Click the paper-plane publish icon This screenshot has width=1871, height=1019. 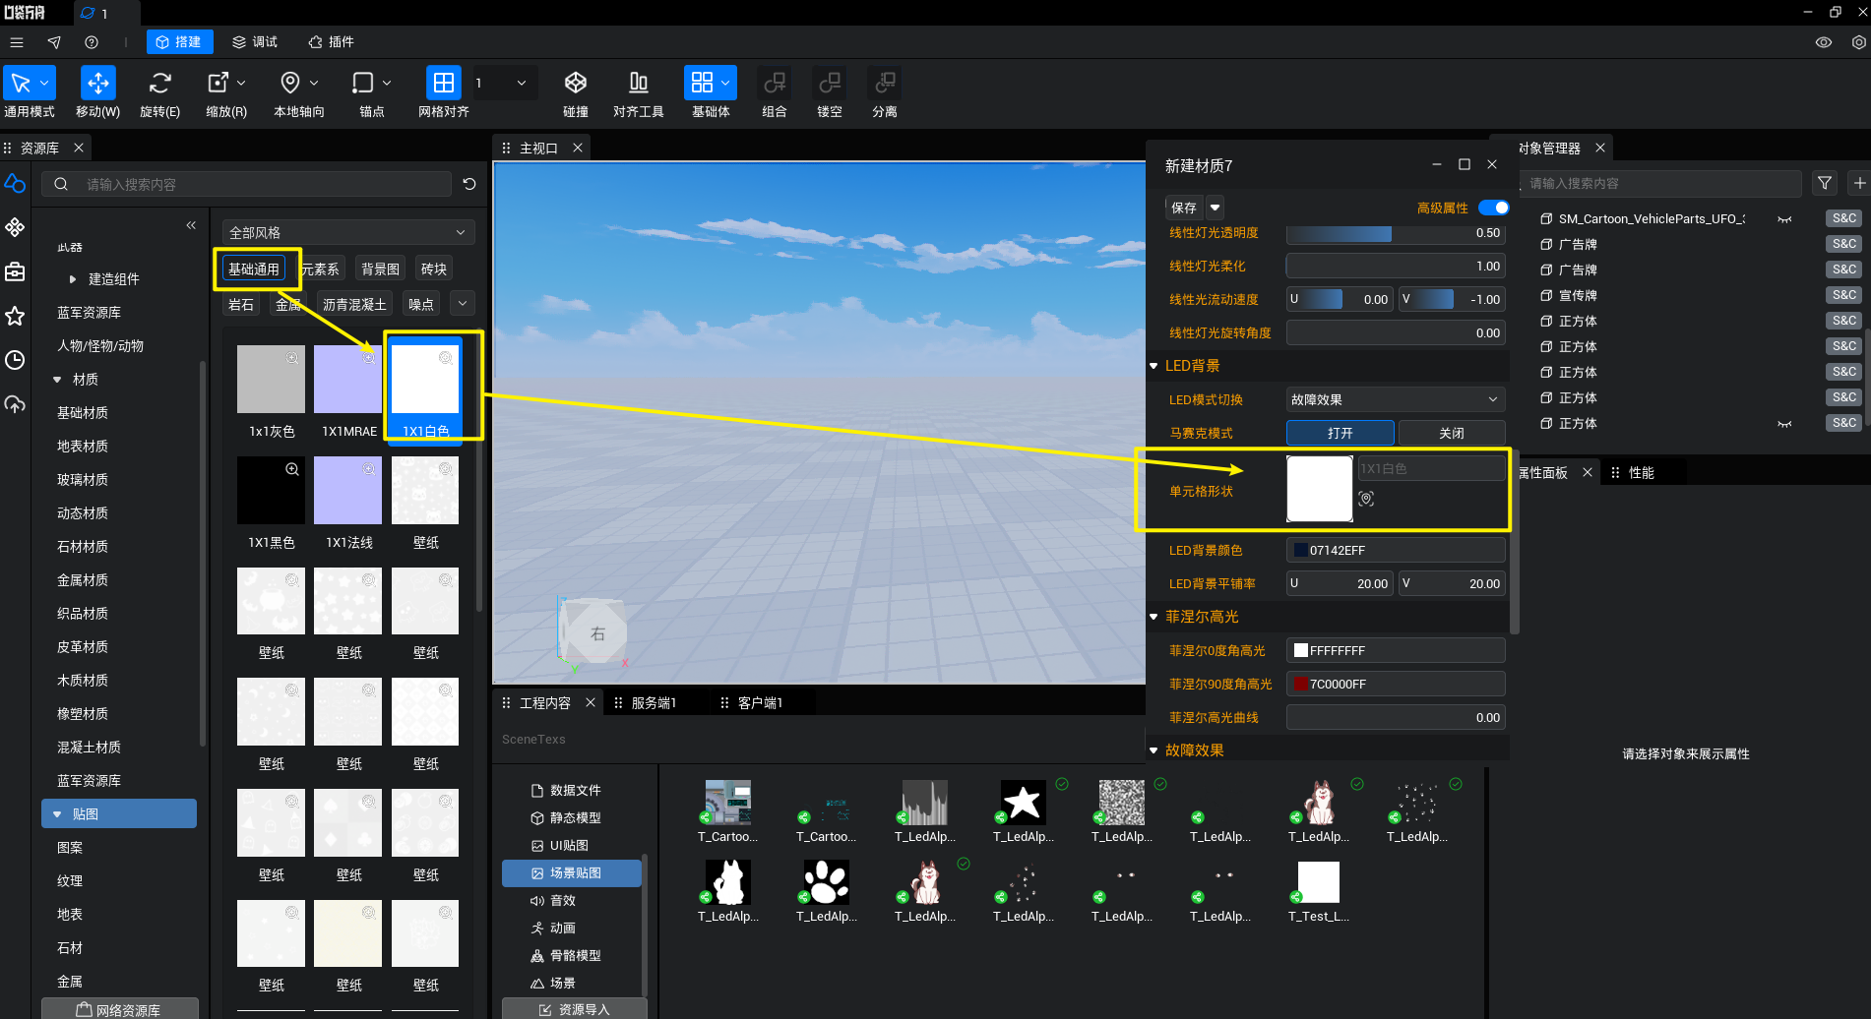point(54,42)
